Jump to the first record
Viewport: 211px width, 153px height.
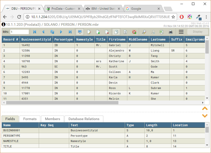click(x=34, y=32)
